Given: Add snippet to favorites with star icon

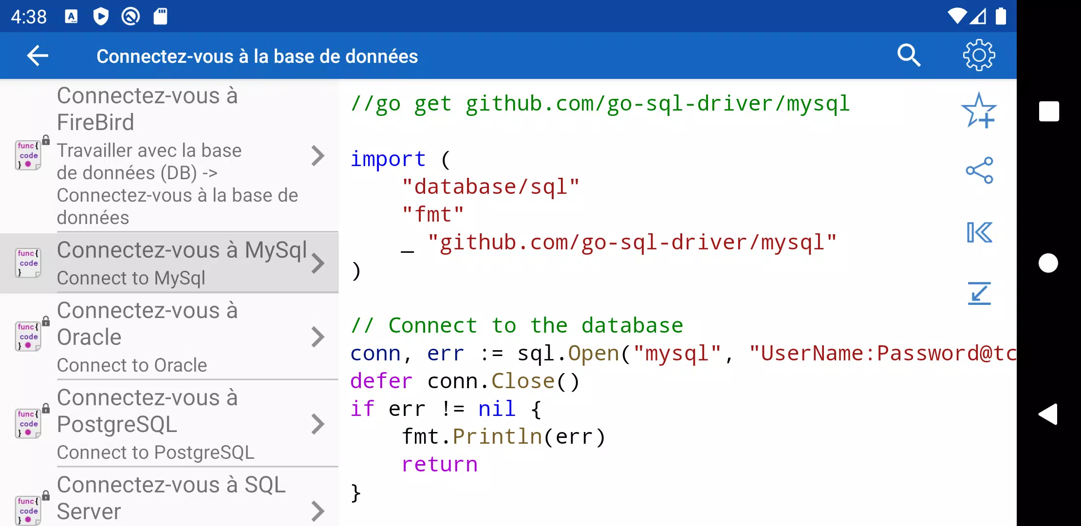Looking at the screenshot, I should pyautogui.click(x=979, y=111).
